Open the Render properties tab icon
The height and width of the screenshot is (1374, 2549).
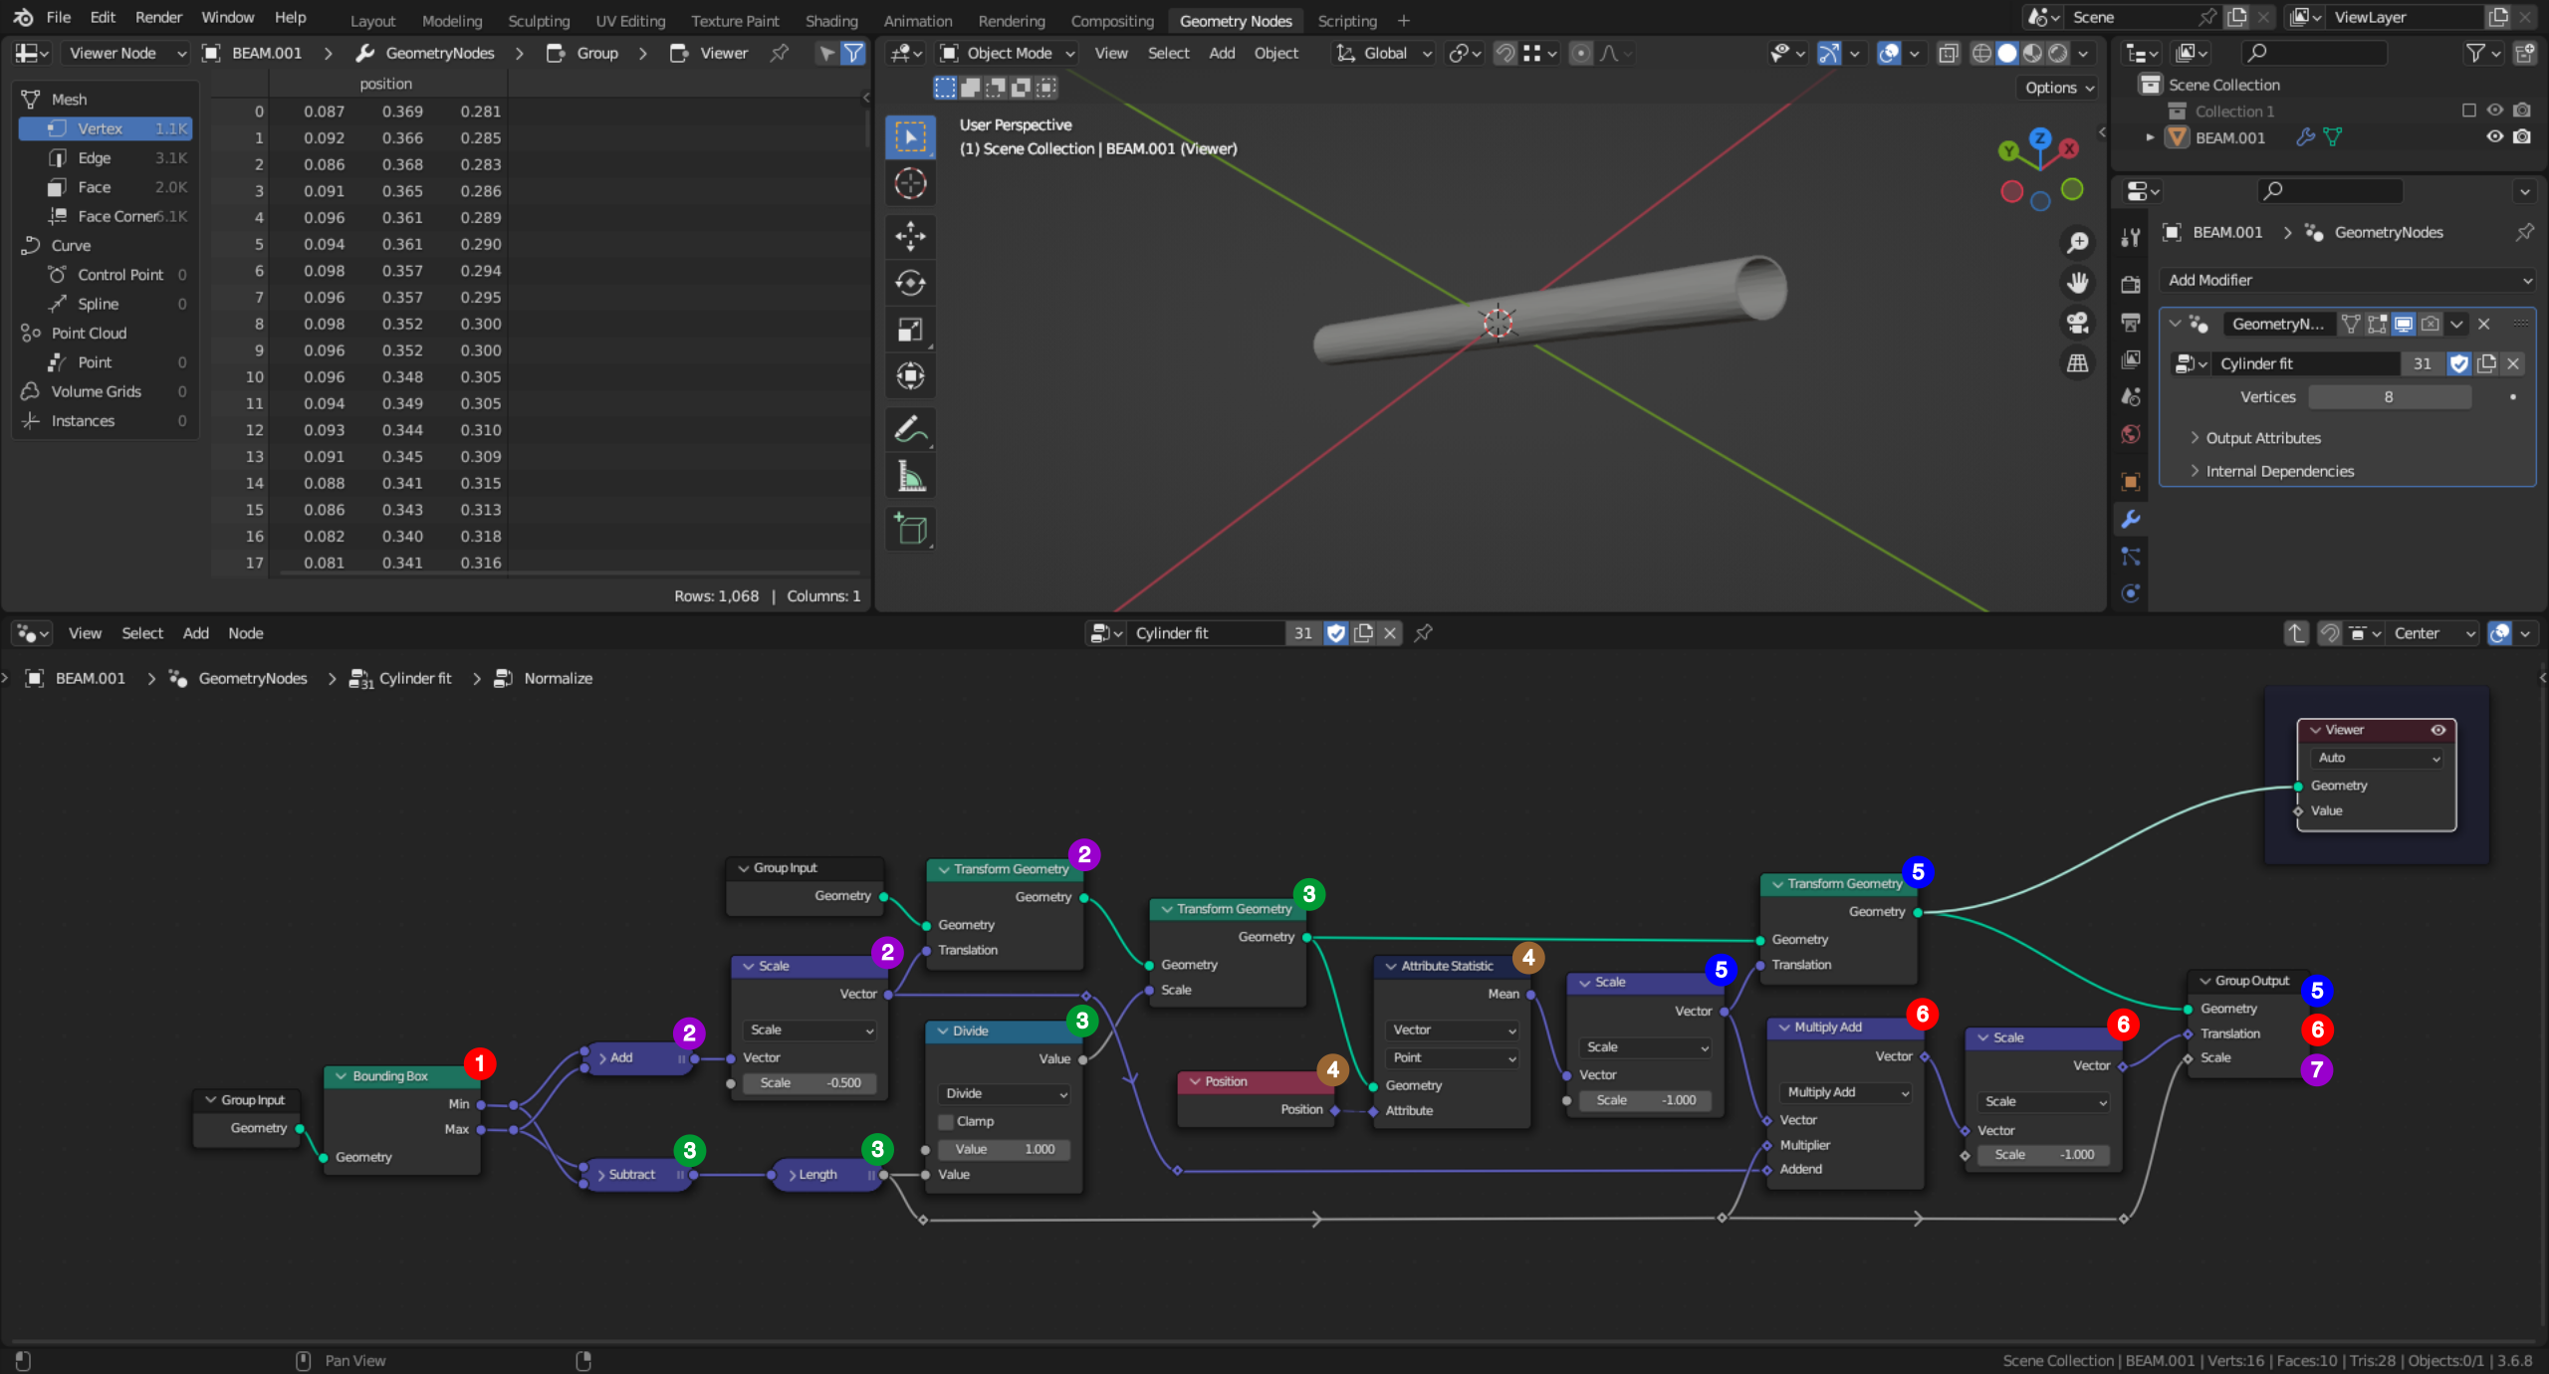click(2131, 285)
